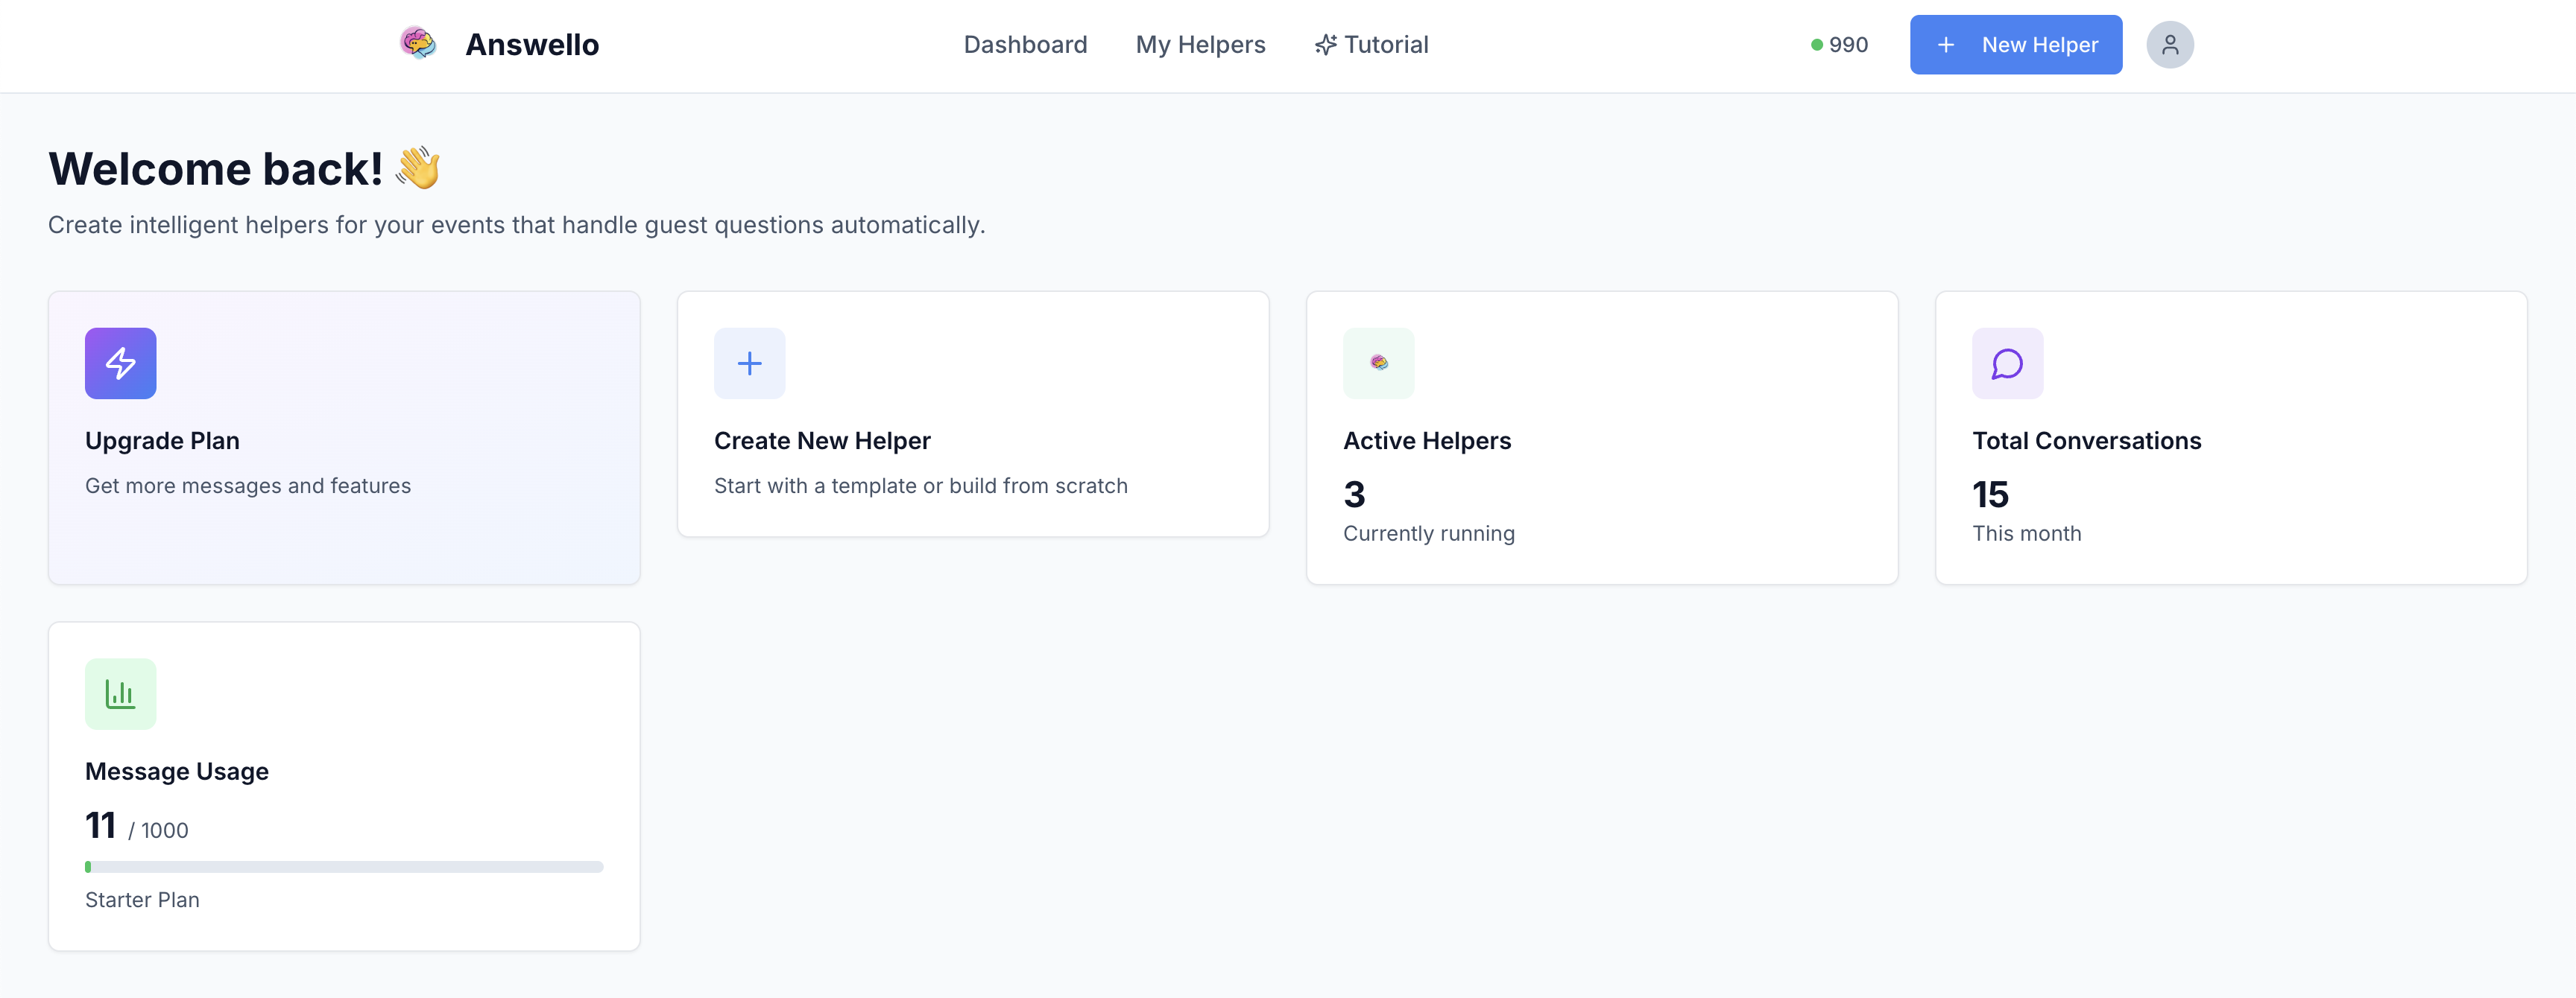Click the Active Helpers brain icon
The image size is (2576, 998).
(x=1378, y=363)
